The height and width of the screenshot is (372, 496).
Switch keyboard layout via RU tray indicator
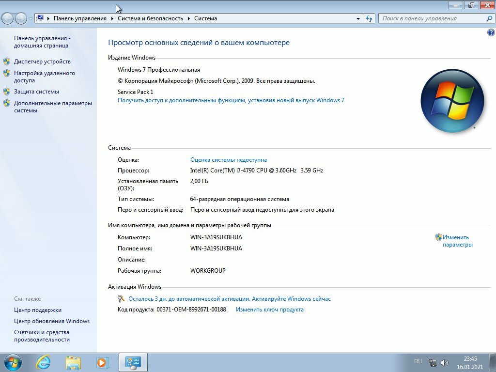click(418, 361)
